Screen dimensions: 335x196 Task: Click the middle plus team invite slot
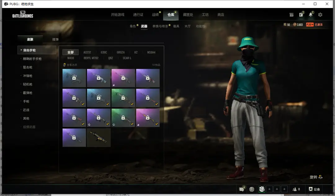click(277, 189)
